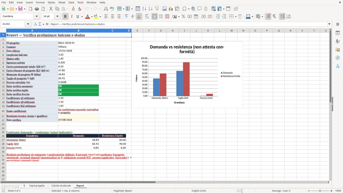
Task: Sort descending with the Z-A icon
Action: point(150,9)
